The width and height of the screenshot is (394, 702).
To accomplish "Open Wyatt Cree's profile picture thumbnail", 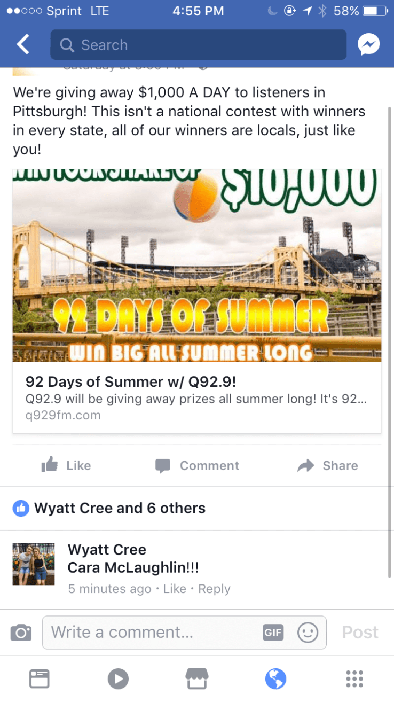I will [34, 564].
